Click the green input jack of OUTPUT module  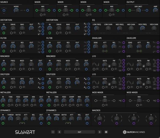click(x=130, y=10)
